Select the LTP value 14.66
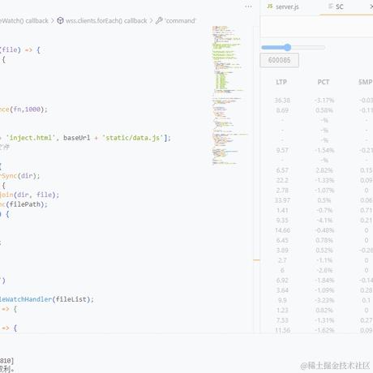 click(282, 230)
